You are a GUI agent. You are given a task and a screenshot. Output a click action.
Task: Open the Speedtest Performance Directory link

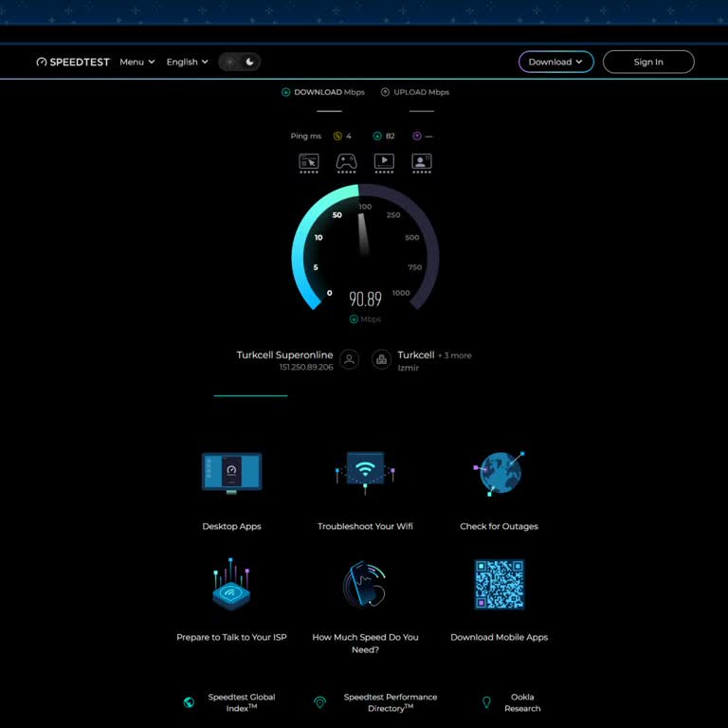[391, 702]
